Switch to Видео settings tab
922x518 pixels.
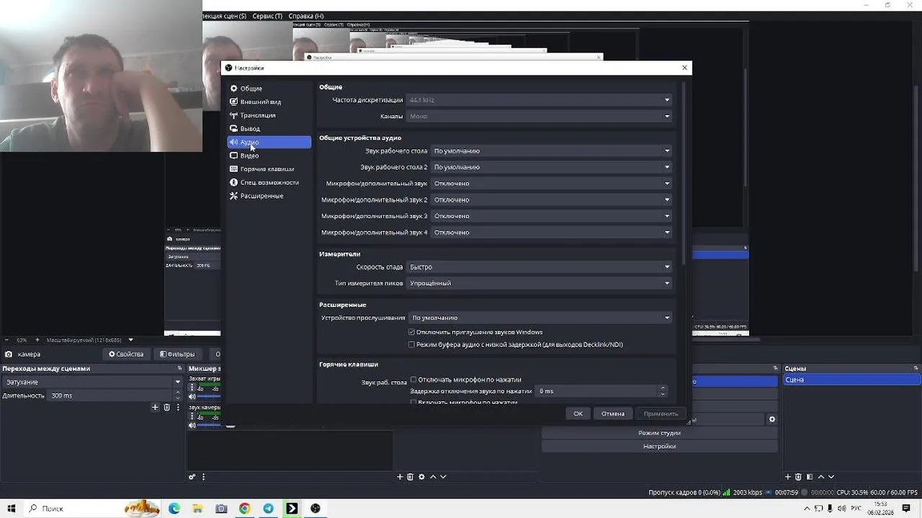[x=269, y=155]
